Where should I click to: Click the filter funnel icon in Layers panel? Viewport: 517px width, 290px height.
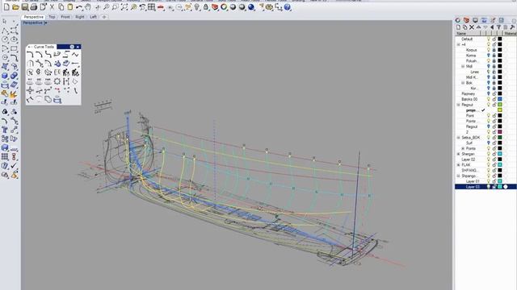pyautogui.click(x=498, y=27)
